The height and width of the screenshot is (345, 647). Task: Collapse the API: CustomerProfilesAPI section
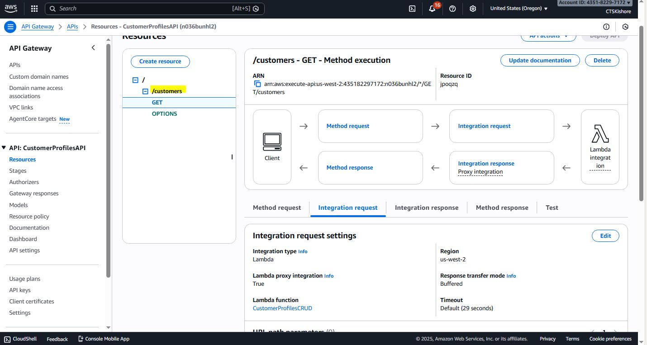coord(4,148)
